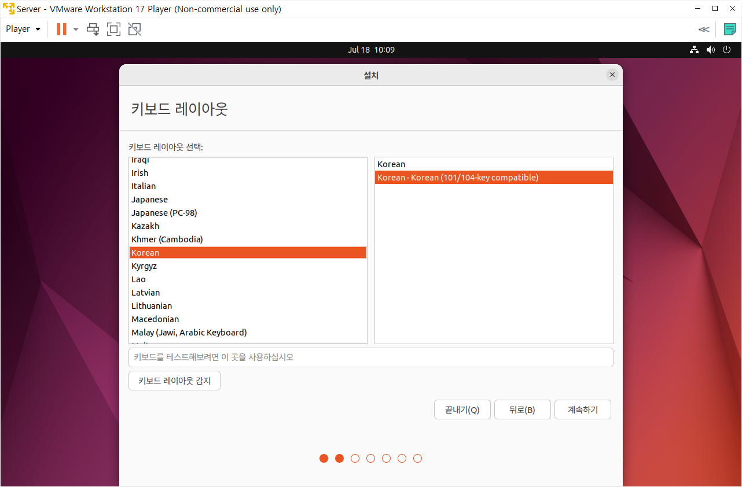Pause the virtual machine
This screenshot has width=742, height=487.
pos(61,29)
